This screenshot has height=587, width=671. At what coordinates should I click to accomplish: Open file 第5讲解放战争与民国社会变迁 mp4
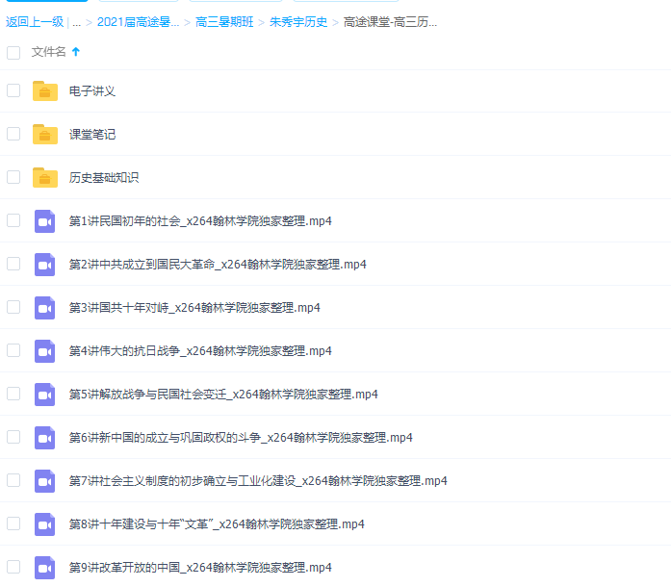[223, 395]
